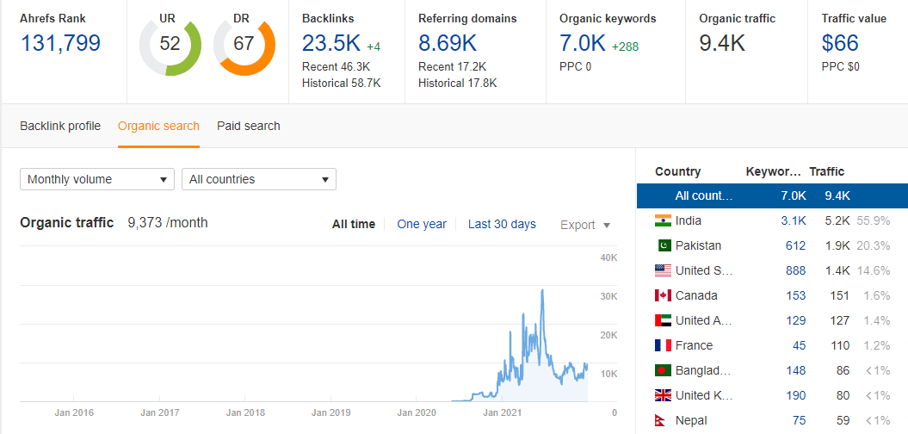Click Historical 17.8K referring domains text
This screenshot has width=908, height=434.
[458, 84]
